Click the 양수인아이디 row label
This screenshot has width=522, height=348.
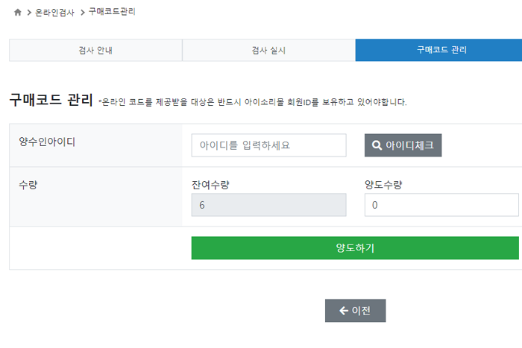(x=47, y=142)
